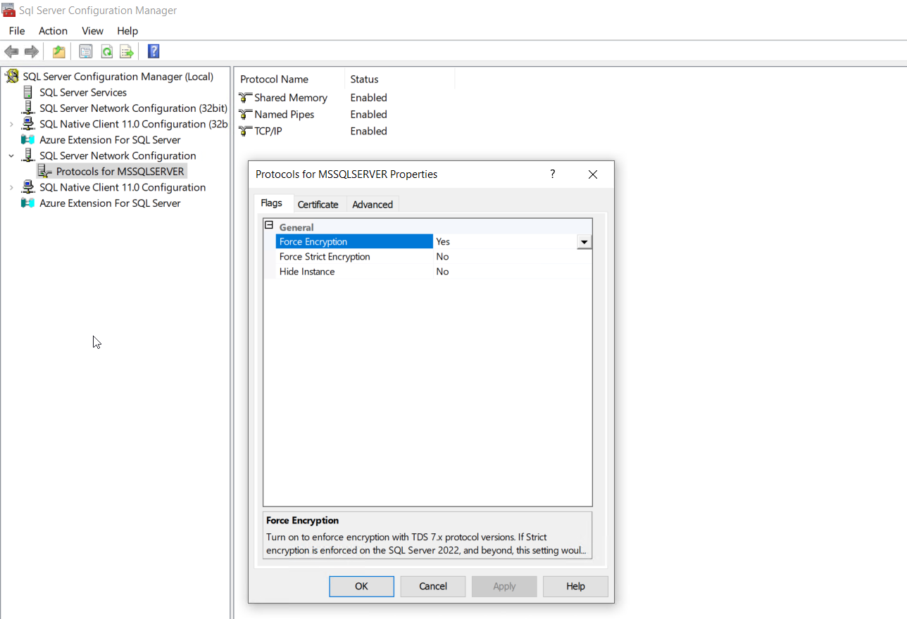Screen dimensions: 907x619
Task: Open Properties from the toolbar icon
Action: point(86,51)
